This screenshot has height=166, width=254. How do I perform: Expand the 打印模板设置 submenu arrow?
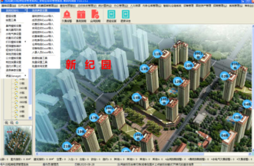pyautogui.click(x=25, y=42)
